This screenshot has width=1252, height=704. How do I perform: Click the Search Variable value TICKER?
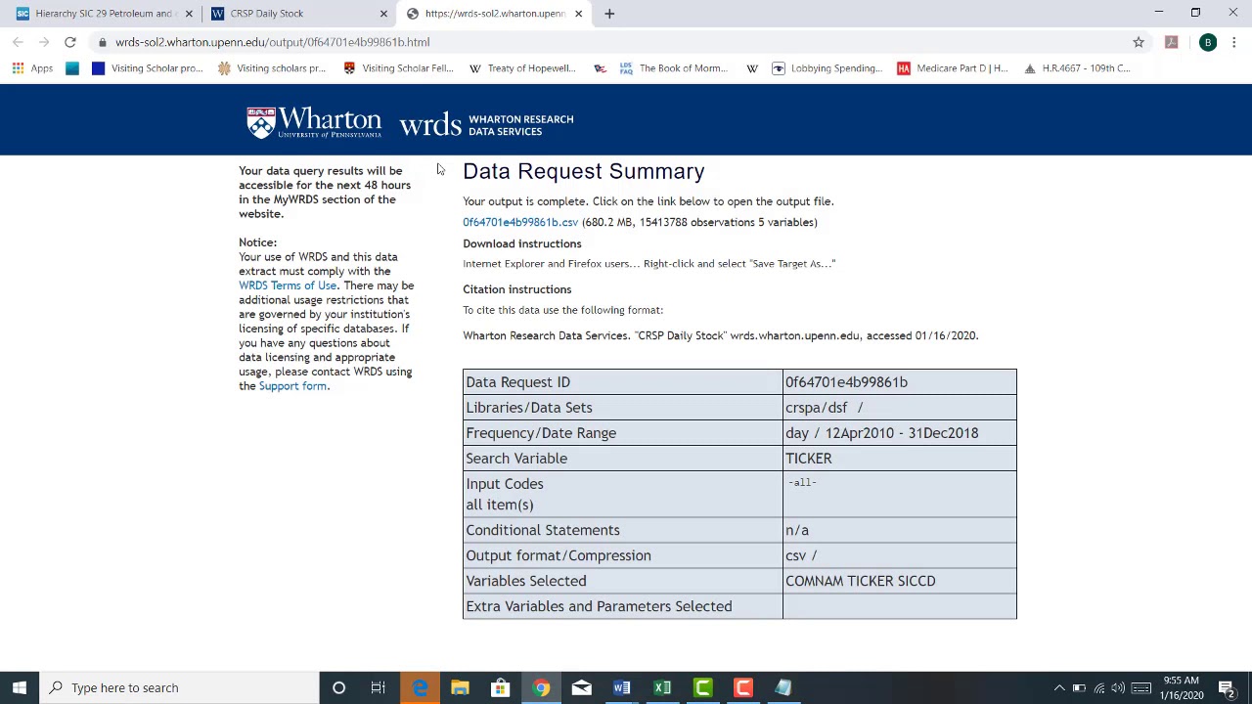(809, 459)
